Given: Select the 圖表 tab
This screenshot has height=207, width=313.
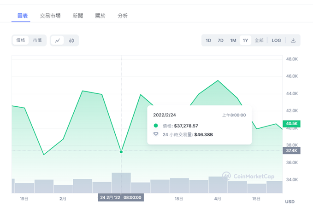Looking at the screenshot, I should (22, 16).
